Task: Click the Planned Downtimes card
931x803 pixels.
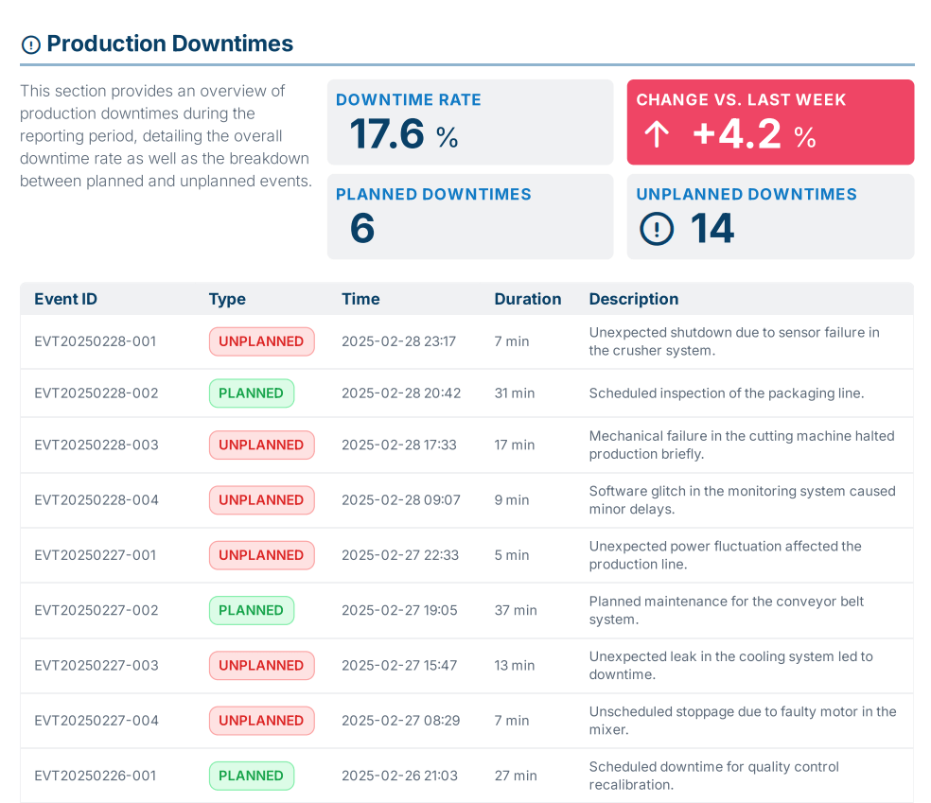Action: click(469, 217)
